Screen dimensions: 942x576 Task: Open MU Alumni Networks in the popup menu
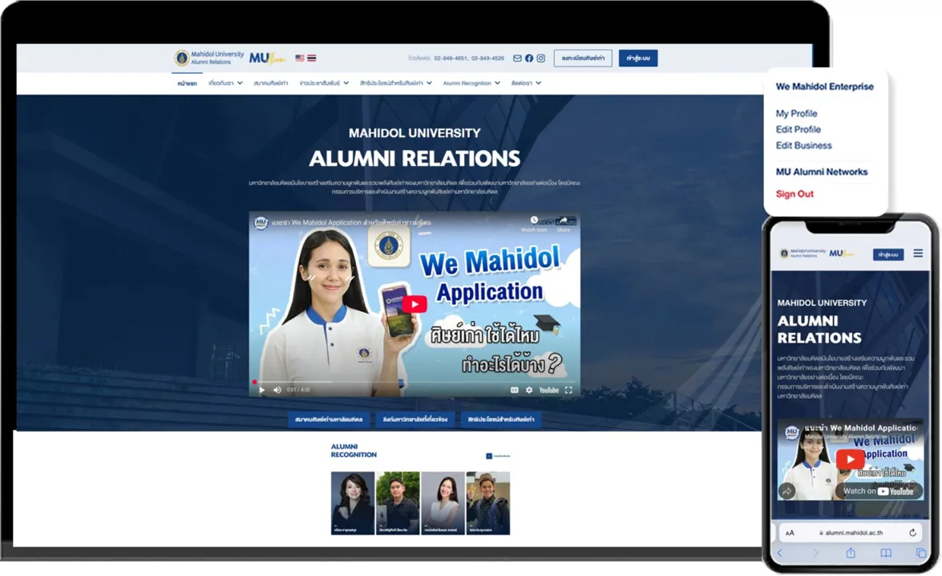pyautogui.click(x=821, y=172)
